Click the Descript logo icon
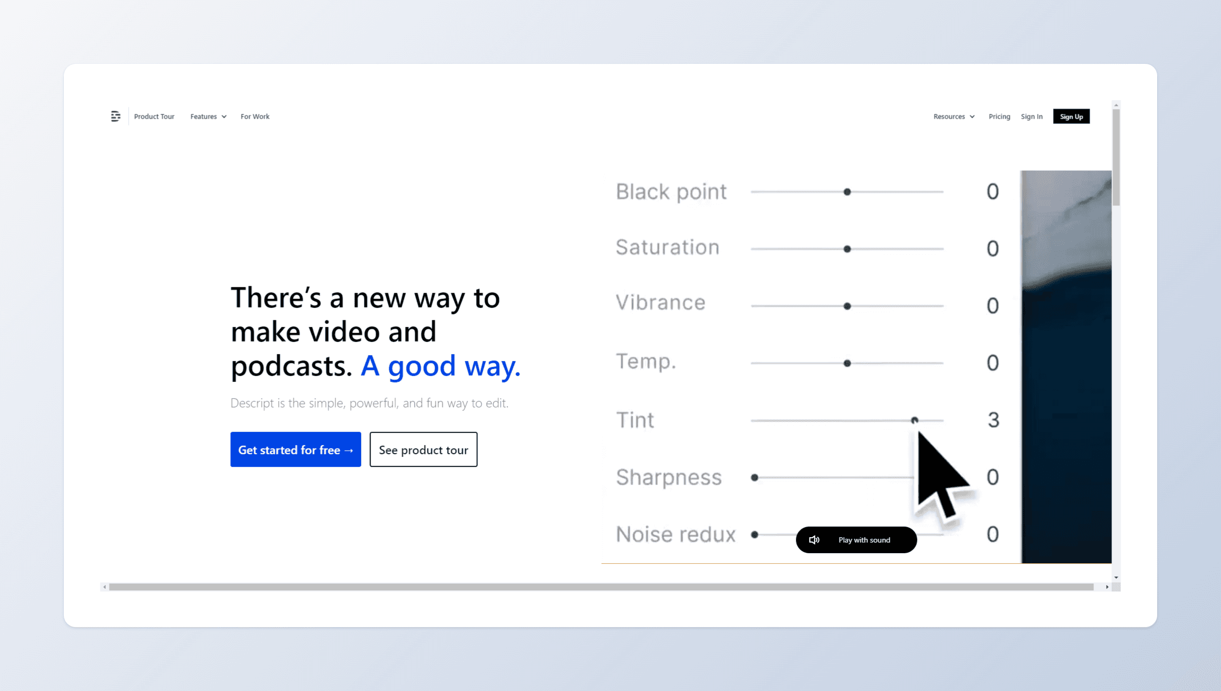The height and width of the screenshot is (691, 1221). 115,116
